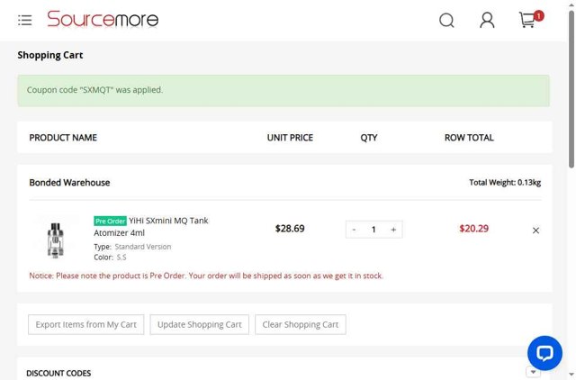Screen dimensions: 576x380
Task: Click the PRODUCT NAME column header
Action: pos(63,138)
